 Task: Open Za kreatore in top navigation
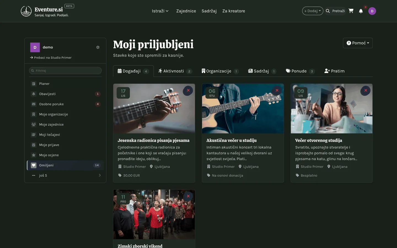(x=234, y=11)
